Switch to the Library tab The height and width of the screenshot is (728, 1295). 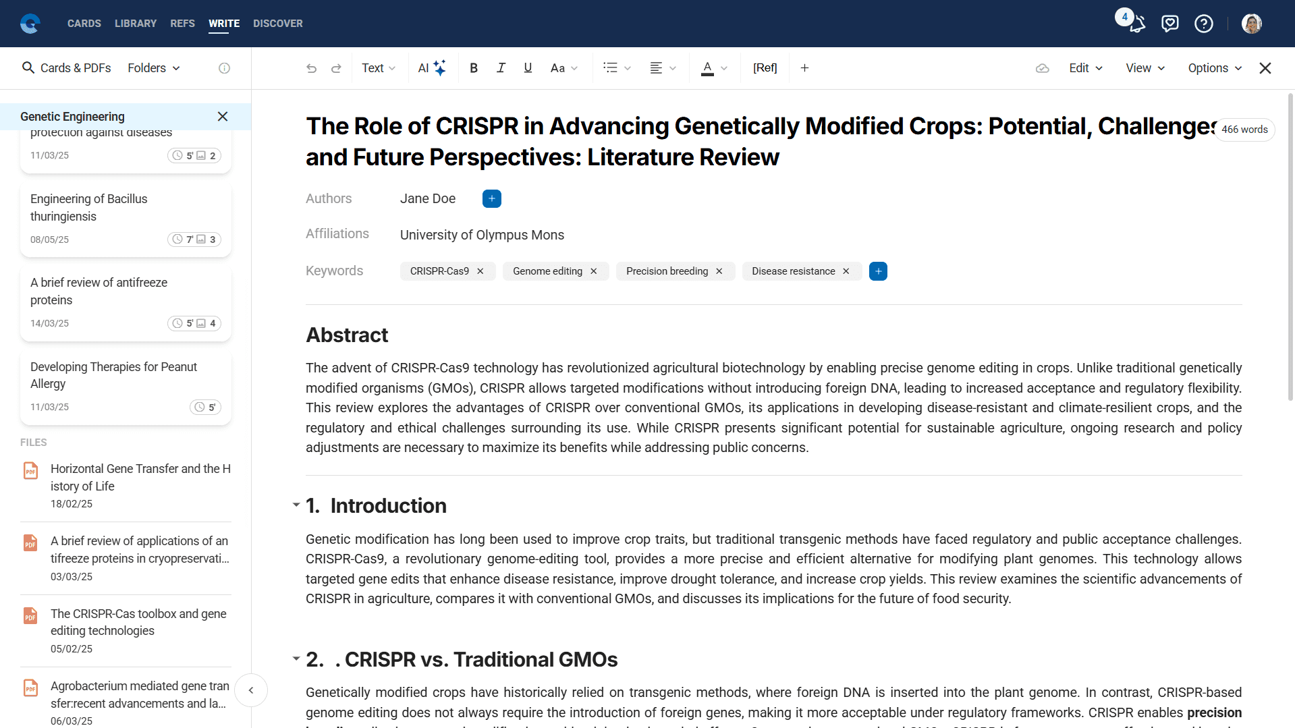click(136, 24)
